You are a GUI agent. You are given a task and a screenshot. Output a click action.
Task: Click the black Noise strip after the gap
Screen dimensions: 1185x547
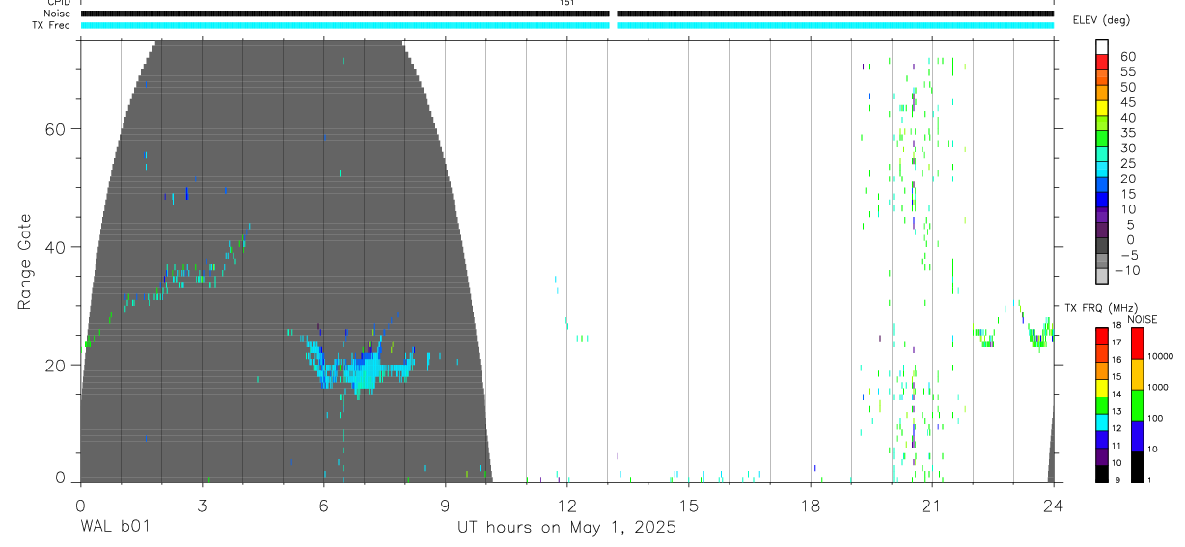(836, 14)
